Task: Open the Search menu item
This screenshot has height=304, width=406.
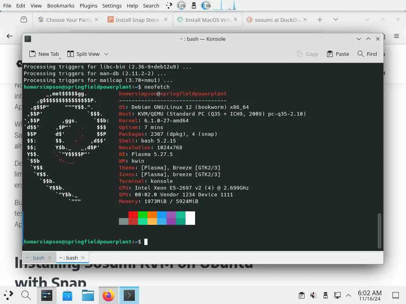Action: [x=151, y=6]
